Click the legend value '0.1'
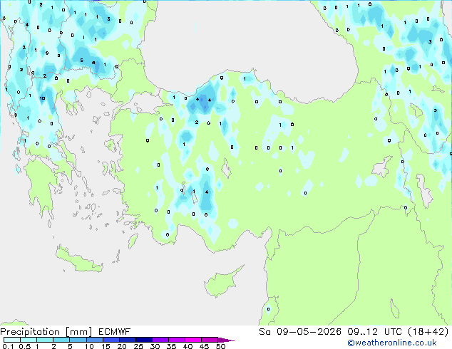 tap(8, 346)
